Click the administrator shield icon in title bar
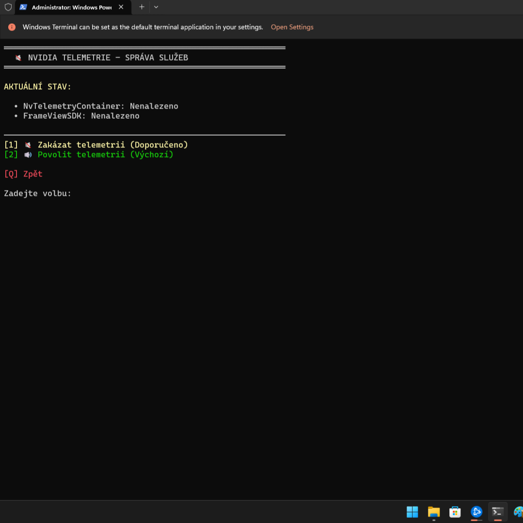Viewport: 523px width, 523px height. [8, 7]
